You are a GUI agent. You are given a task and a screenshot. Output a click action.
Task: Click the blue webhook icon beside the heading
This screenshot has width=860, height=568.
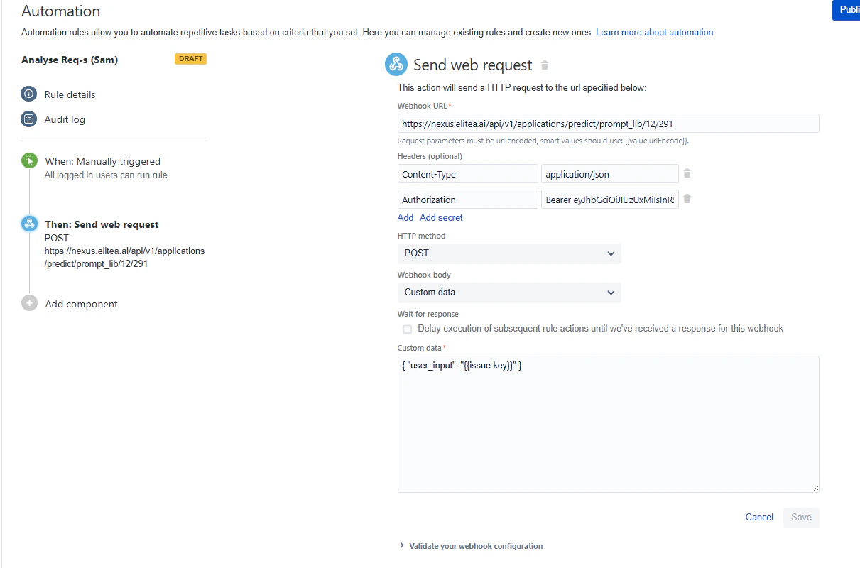pyautogui.click(x=396, y=64)
